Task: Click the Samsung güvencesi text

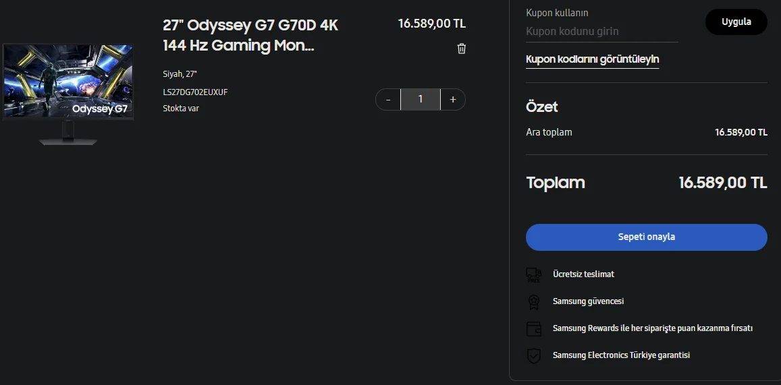Action: point(588,301)
